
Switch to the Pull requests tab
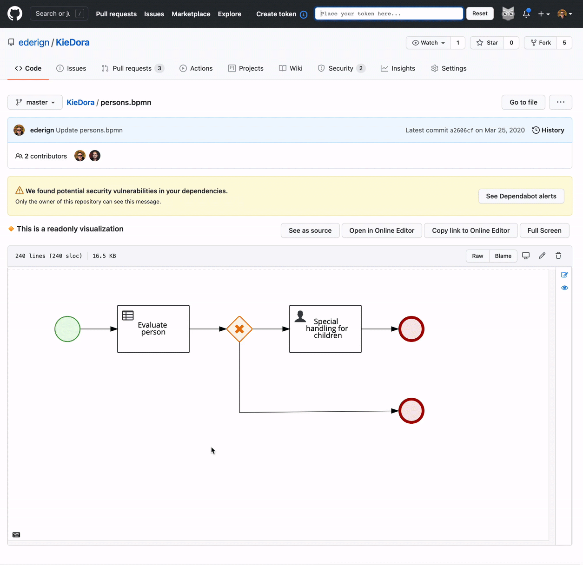[x=132, y=68]
